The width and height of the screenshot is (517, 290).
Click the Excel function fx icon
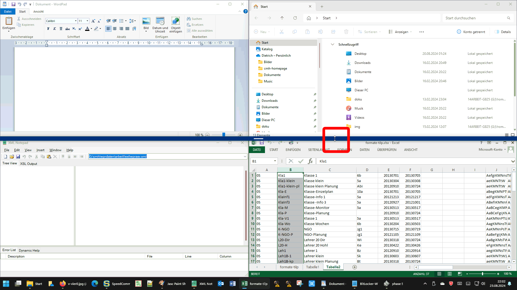310,161
